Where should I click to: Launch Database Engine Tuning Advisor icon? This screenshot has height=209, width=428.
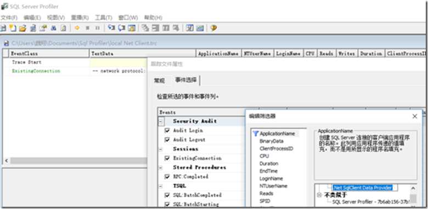tap(190, 28)
